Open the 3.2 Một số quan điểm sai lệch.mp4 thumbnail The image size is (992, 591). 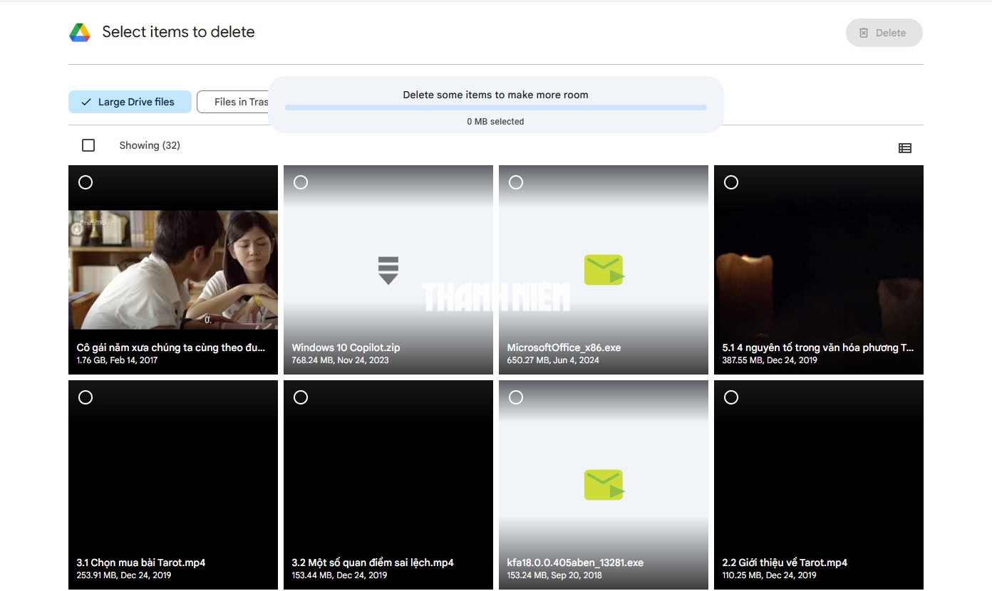(x=388, y=470)
